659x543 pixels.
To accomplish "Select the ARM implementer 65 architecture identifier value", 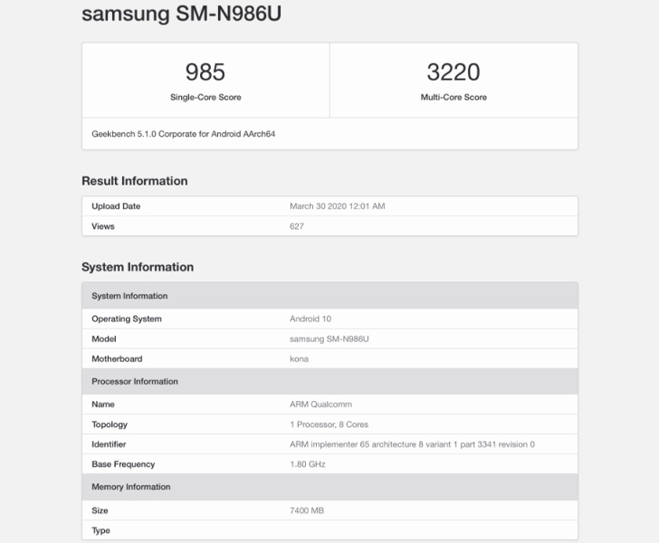I will click(x=412, y=444).
